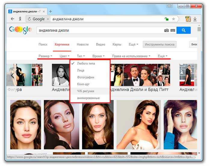This screenshot has height=166, width=209.
Task: Open a new tab with plus icon
Action: (51, 11)
